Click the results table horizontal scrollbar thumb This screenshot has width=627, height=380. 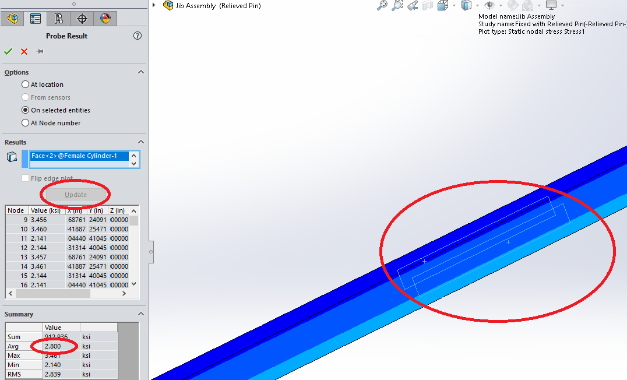[53, 294]
